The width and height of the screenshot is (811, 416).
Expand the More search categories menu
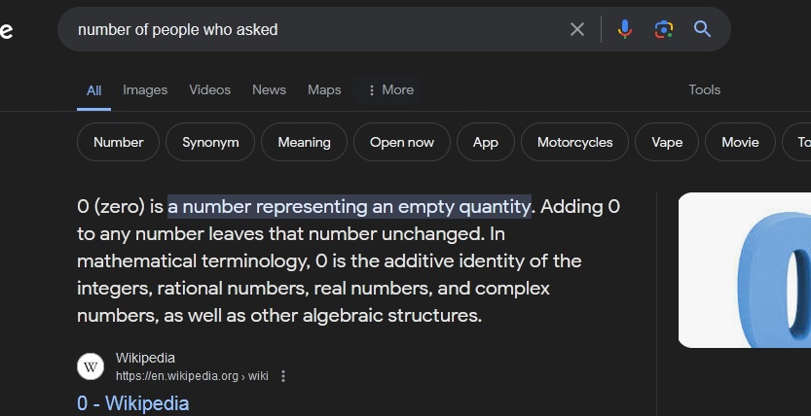[x=390, y=89]
